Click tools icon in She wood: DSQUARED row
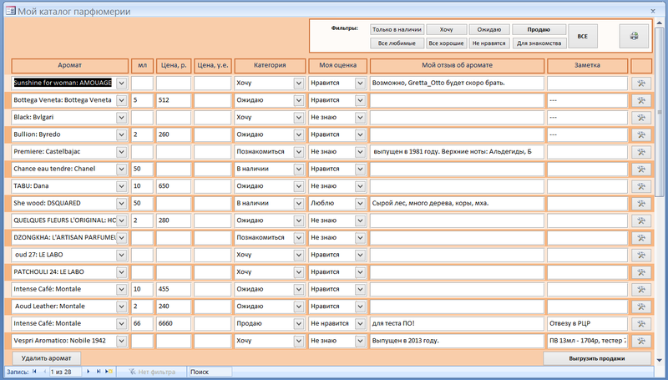Screen dimensions: 668x380 pyautogui.click(x=640, y=203)
